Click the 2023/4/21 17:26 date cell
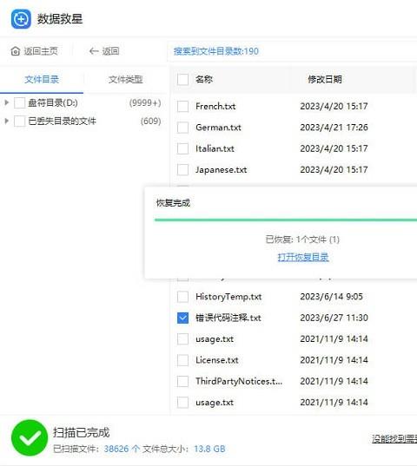Viewport: 417px width, 466px height. tap(334, 128)
